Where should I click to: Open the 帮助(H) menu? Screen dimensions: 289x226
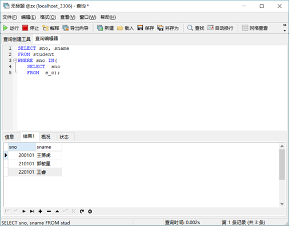[108, 17]
